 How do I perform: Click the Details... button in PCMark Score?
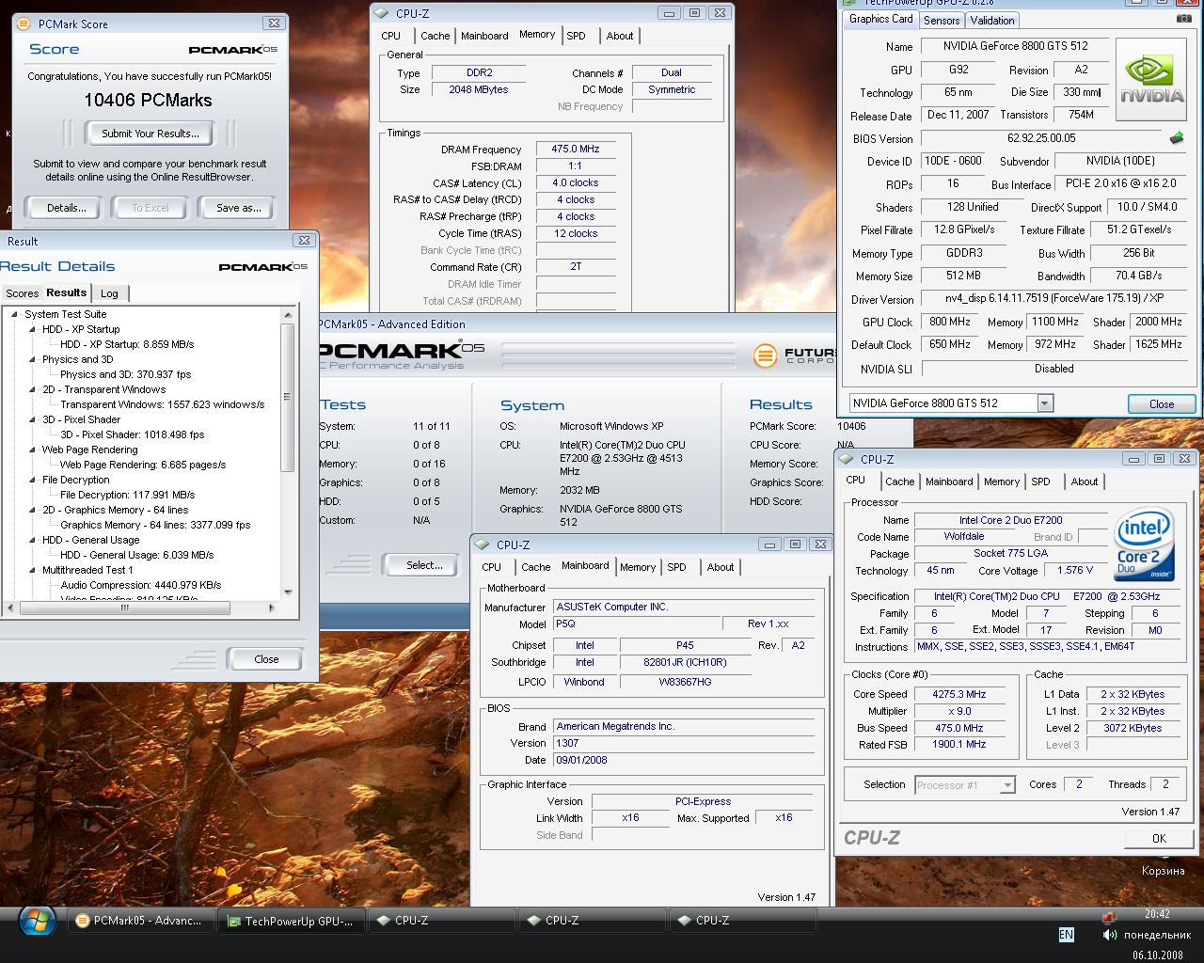pyautogui.click(x=66, y=208)
